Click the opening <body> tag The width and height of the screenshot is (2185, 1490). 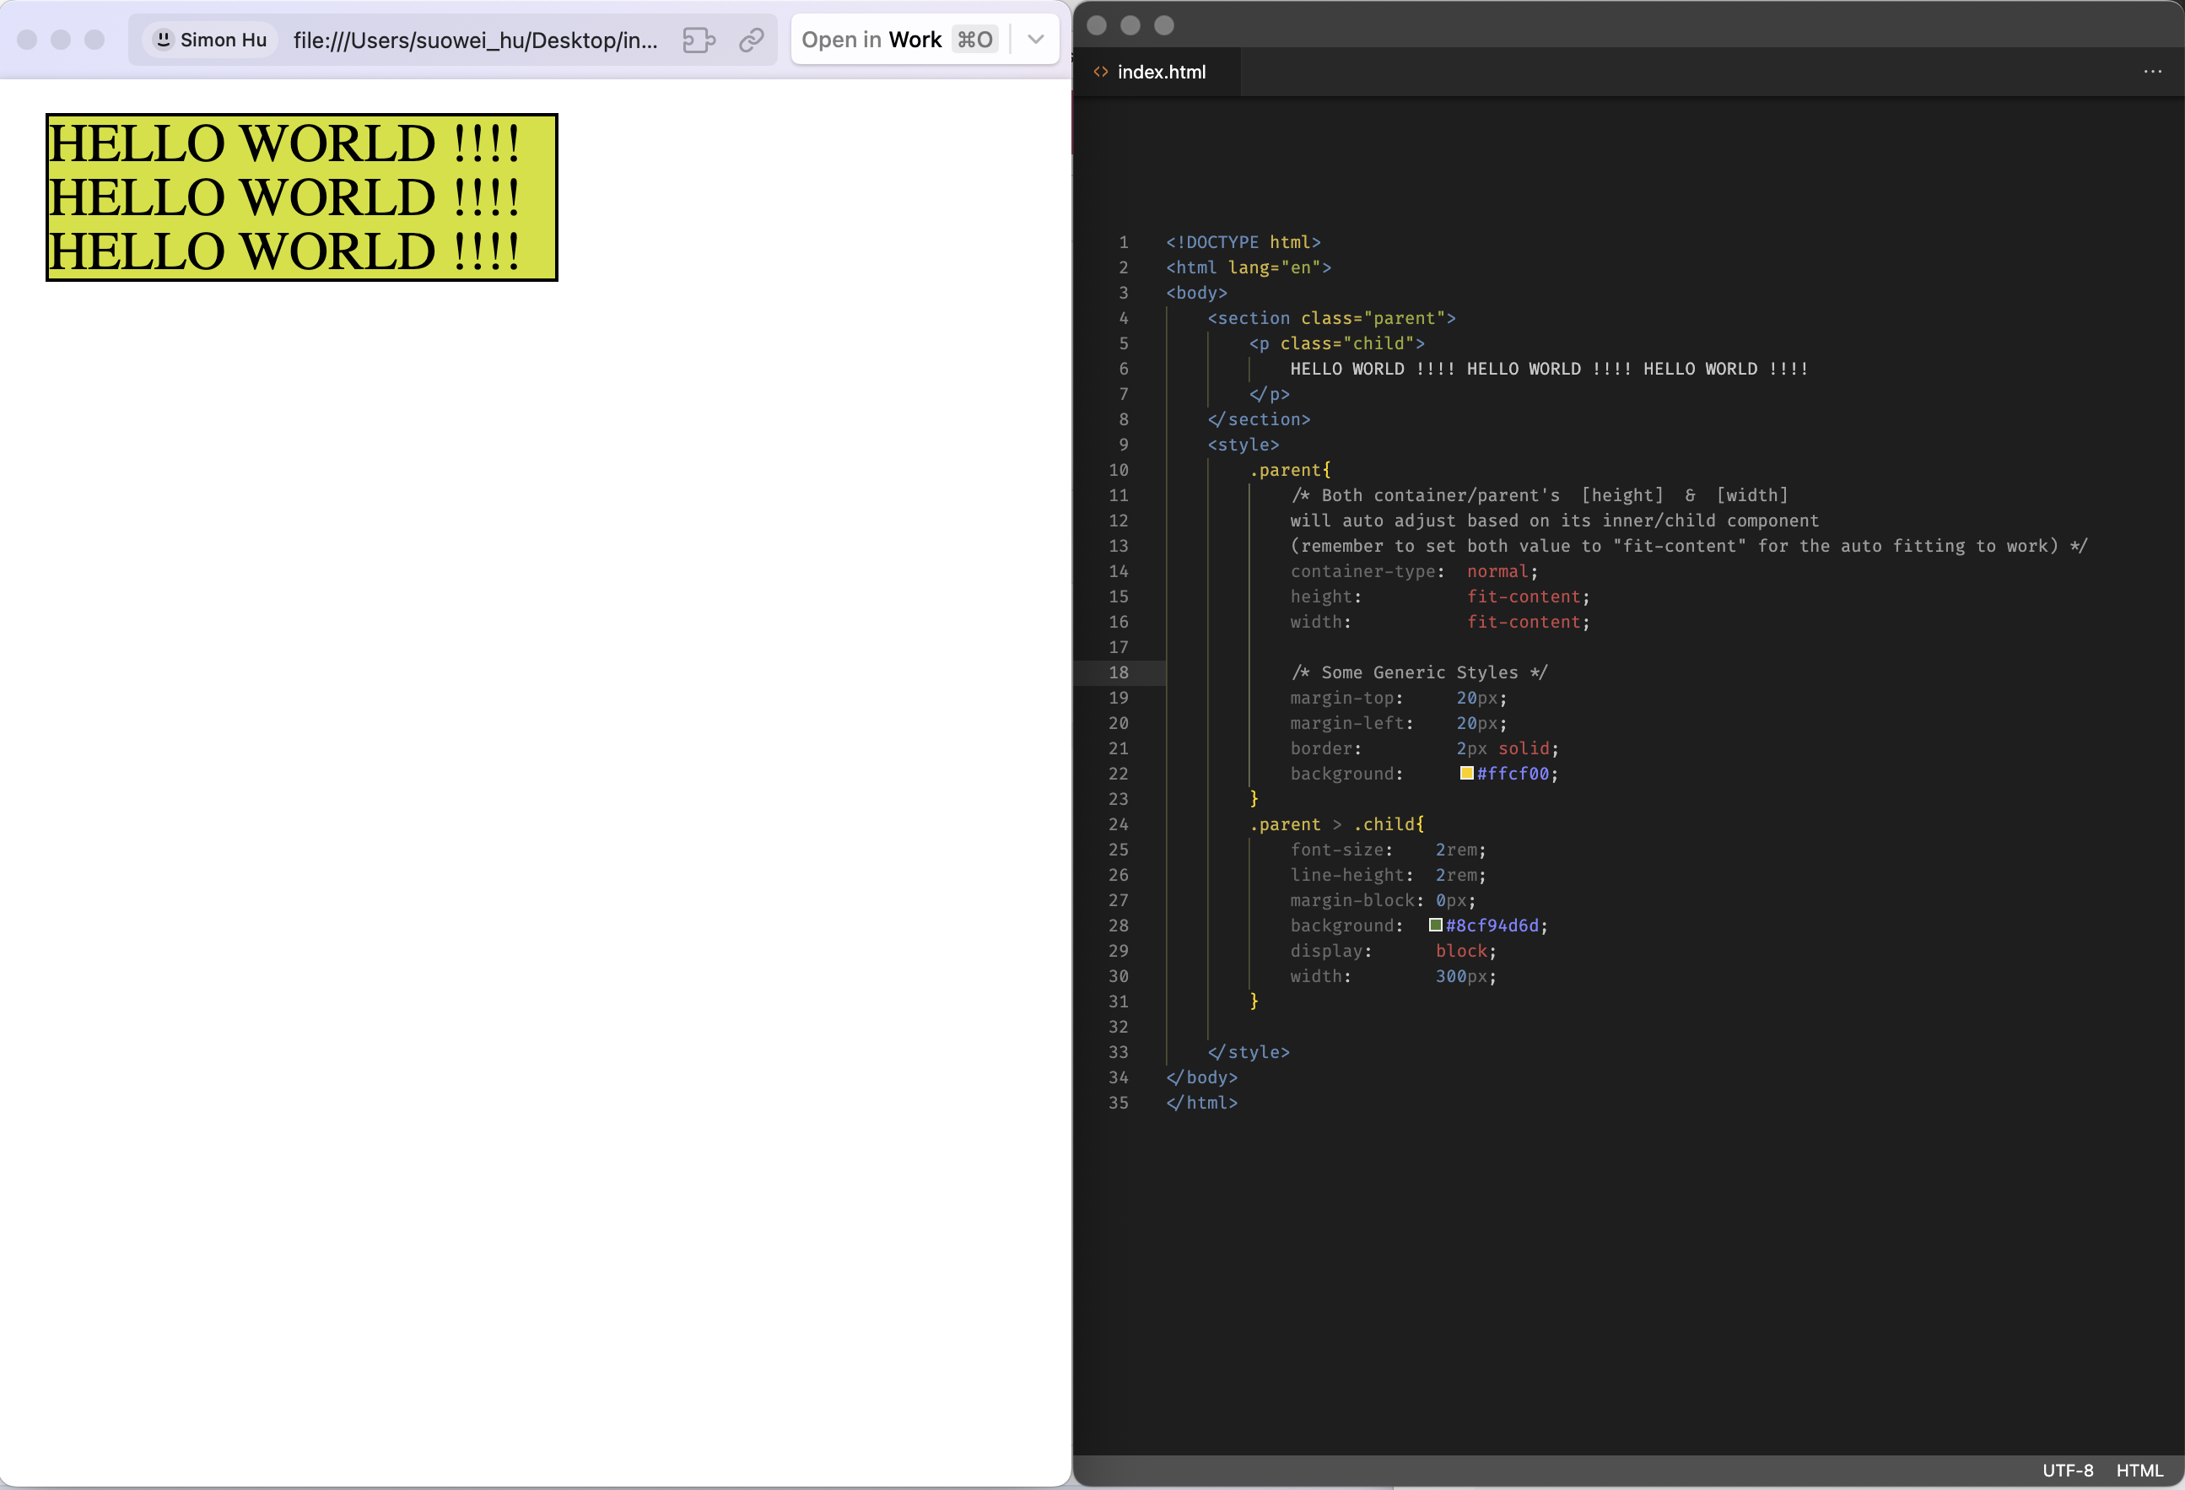[x=1196, y=293]
